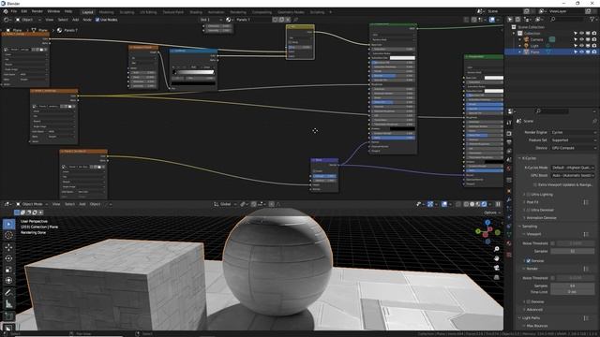Open the World properties tab icon
This screenshot has height=337, width=600.
pyautogui.click(x=509, y=168)
